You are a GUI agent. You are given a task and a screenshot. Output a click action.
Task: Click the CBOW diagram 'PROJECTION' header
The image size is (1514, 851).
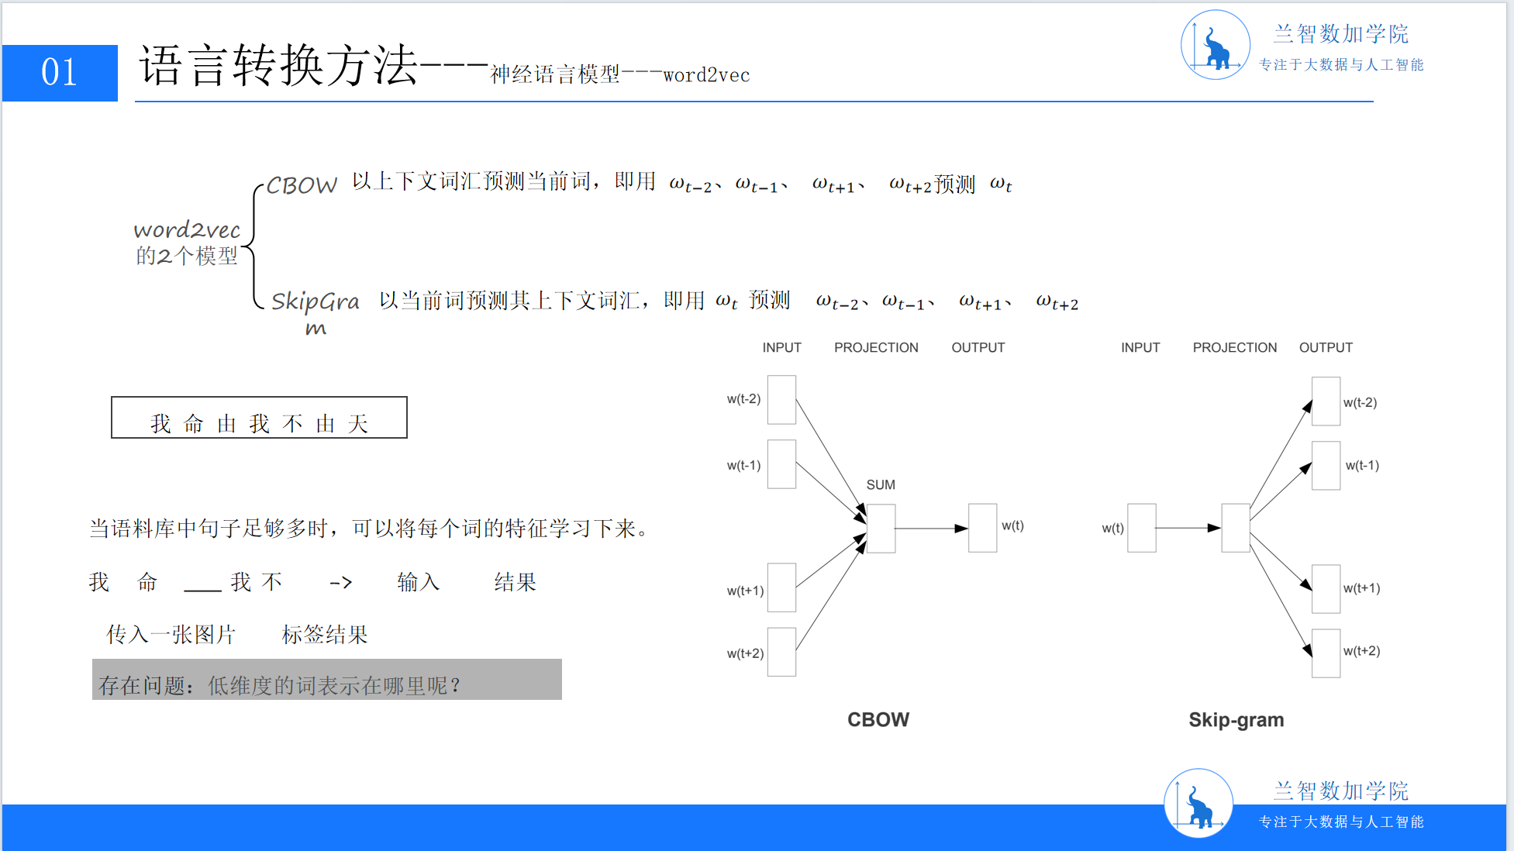pos(876,348)
